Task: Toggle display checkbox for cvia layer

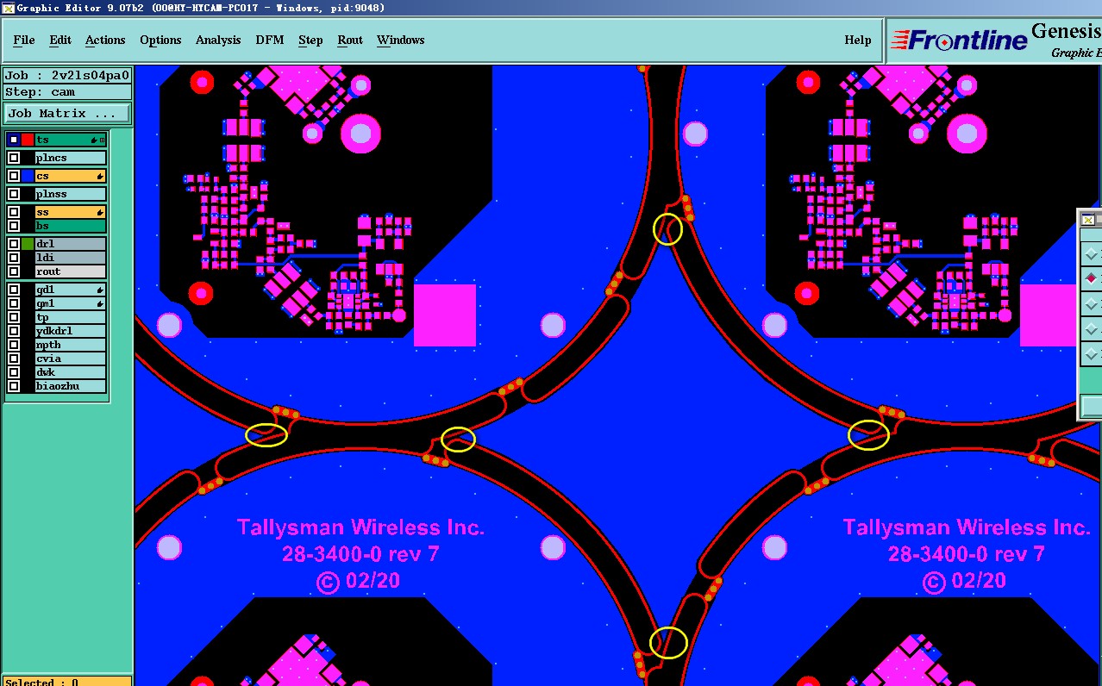Action: 14,359
